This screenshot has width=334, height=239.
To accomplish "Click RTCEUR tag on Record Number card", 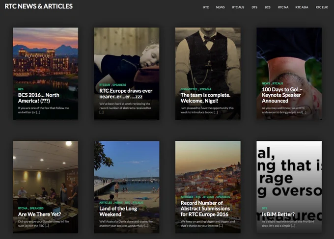I will pyautogui.click(x=209, y=197).
